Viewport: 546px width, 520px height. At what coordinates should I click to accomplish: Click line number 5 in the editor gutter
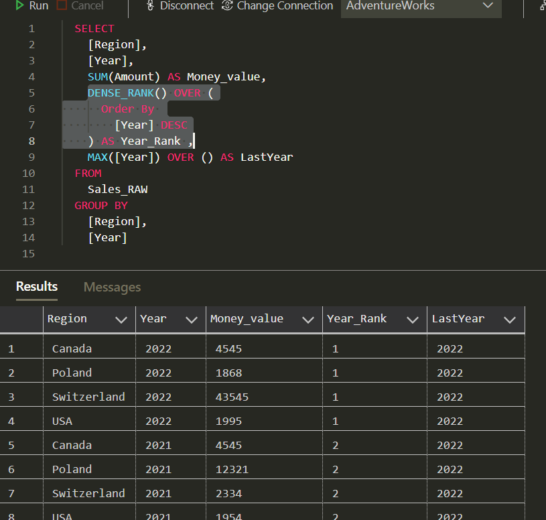coord(31,92)
